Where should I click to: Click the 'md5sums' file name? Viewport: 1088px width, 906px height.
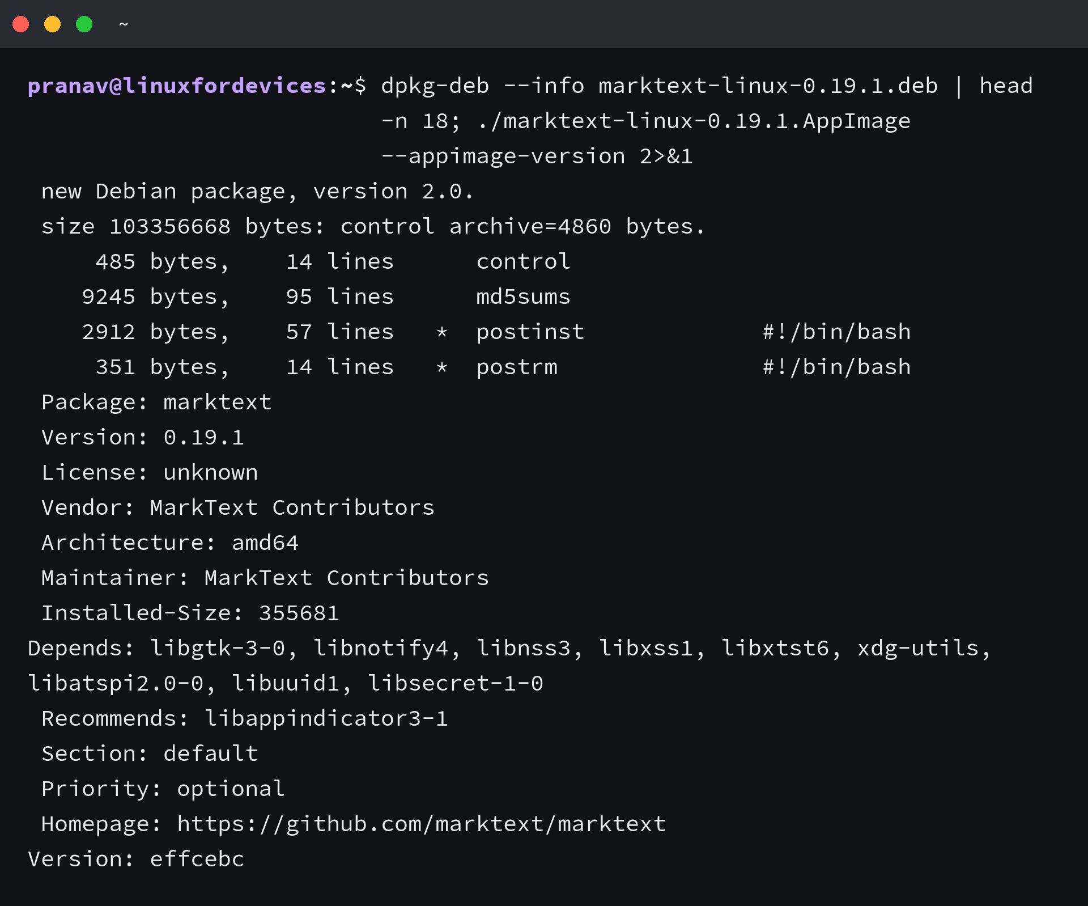tap(523, 297)
